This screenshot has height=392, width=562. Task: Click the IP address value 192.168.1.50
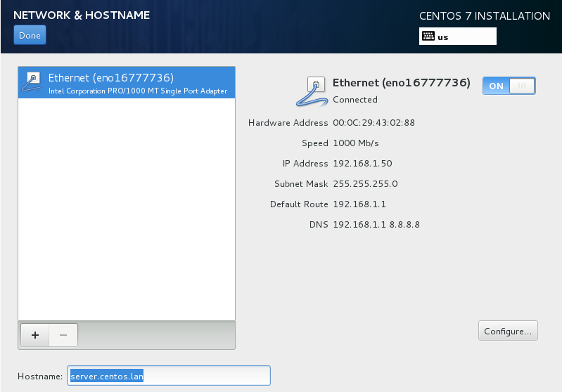coord(362,164)
